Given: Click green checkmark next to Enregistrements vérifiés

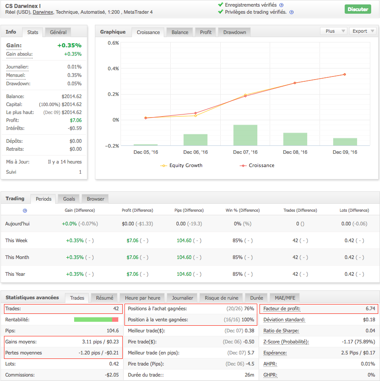Looking at the screenshot, I should click(x=221, y=5).
